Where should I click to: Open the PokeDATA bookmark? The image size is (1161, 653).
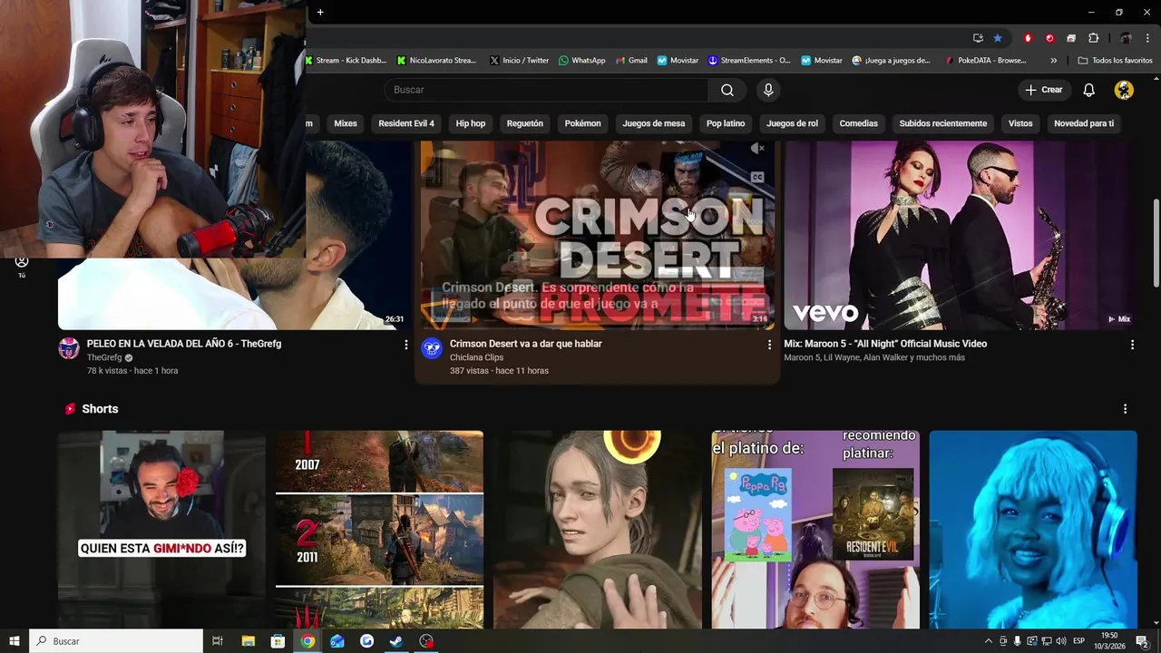click(985, 61)
